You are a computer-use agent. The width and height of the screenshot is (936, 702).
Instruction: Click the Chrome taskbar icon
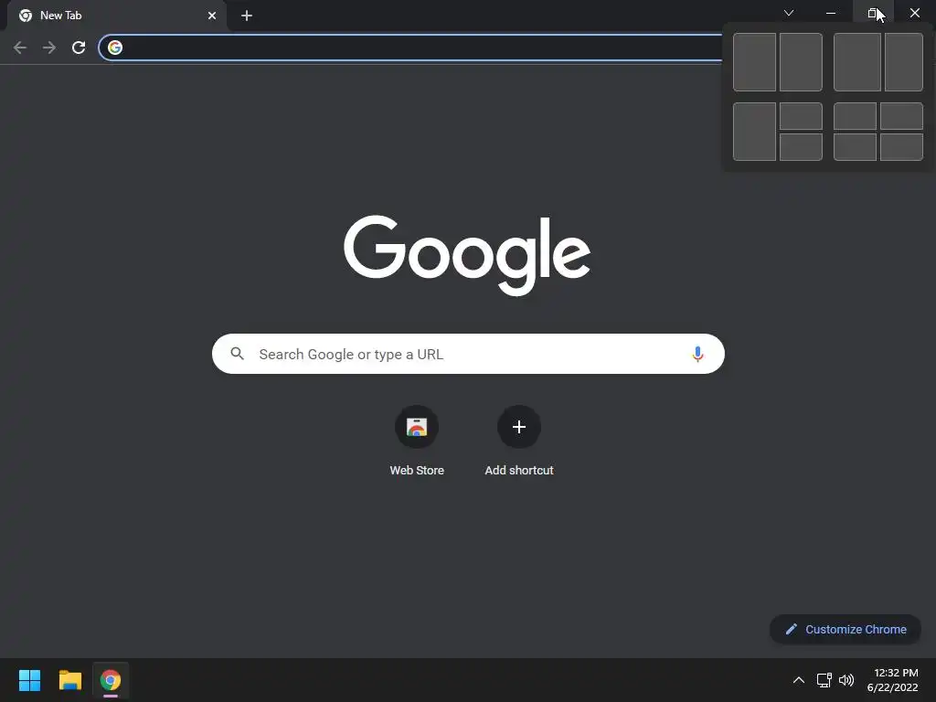pos(111,680)
